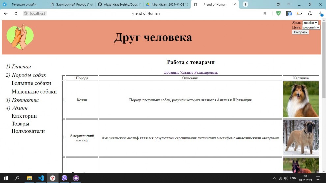The height and width of the screenshot is (183, 326).
Task: Open the Пользователи admin page
Action: (28, 131)
